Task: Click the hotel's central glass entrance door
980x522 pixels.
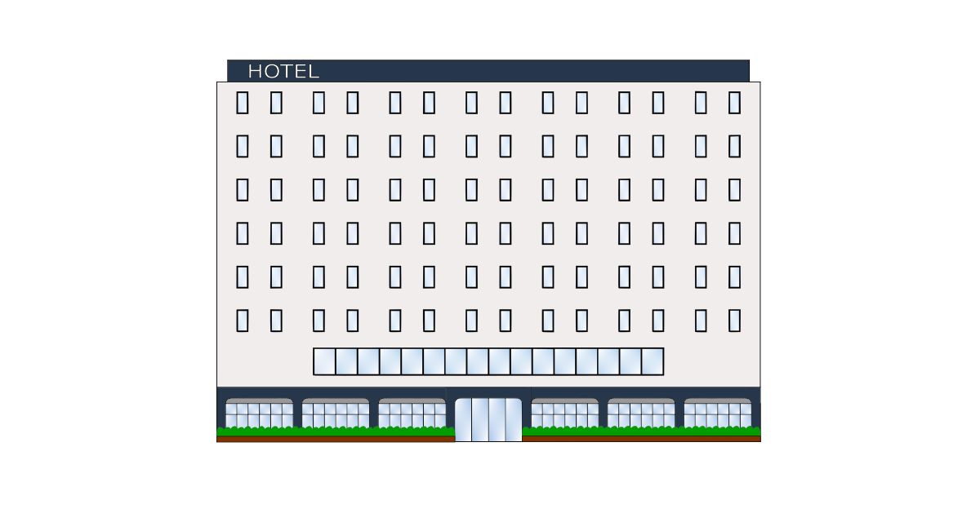Action: 488,419
